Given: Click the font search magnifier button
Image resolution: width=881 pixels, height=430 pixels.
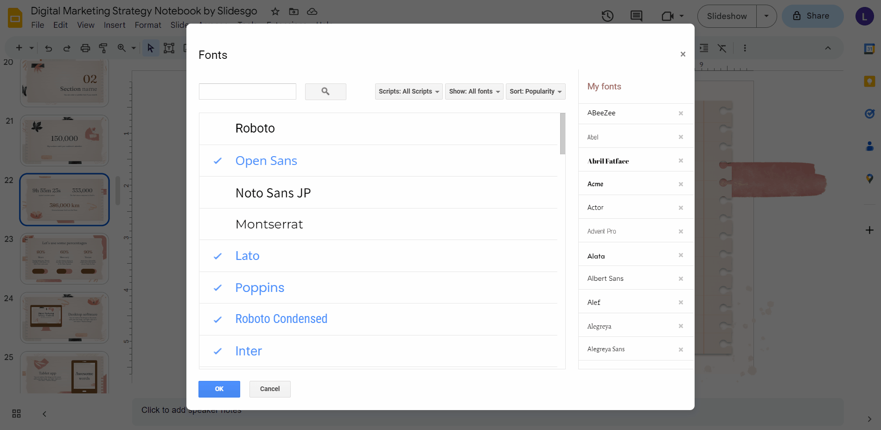Looking at the screenshot, I should point(326,92).
